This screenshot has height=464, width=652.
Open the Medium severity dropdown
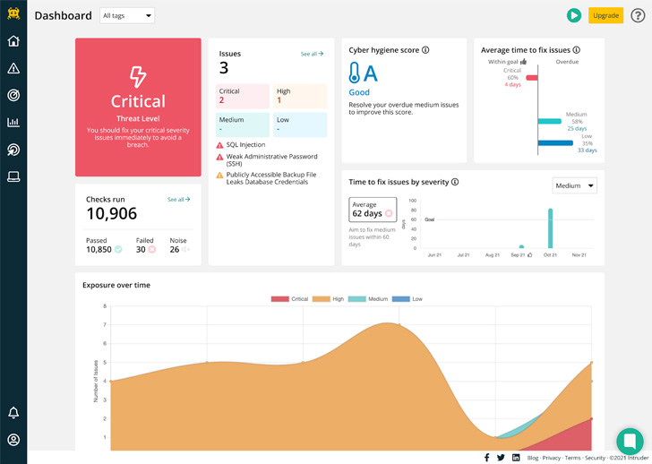tap(574, 185)
